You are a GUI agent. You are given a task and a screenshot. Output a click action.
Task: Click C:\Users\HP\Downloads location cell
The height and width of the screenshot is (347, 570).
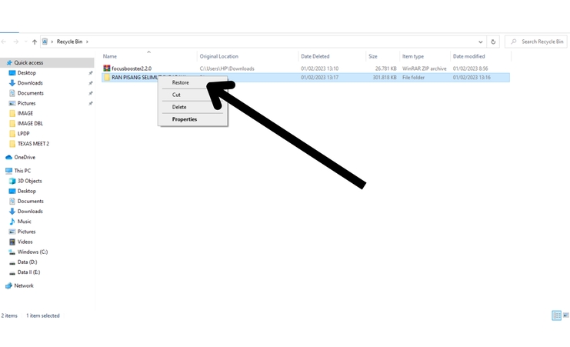[x=227, y=68]
